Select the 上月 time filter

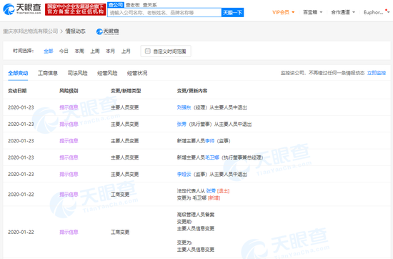(126, 51)
